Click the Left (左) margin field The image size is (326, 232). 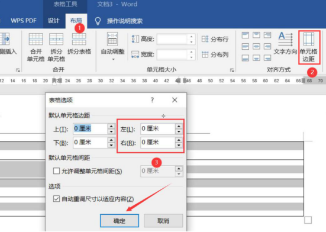coord(158,128)
